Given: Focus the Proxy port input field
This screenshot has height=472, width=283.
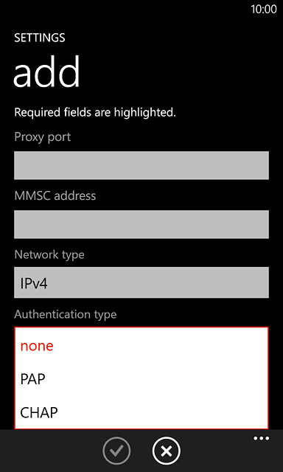Looking at the screenshot, I should [141, 165].
